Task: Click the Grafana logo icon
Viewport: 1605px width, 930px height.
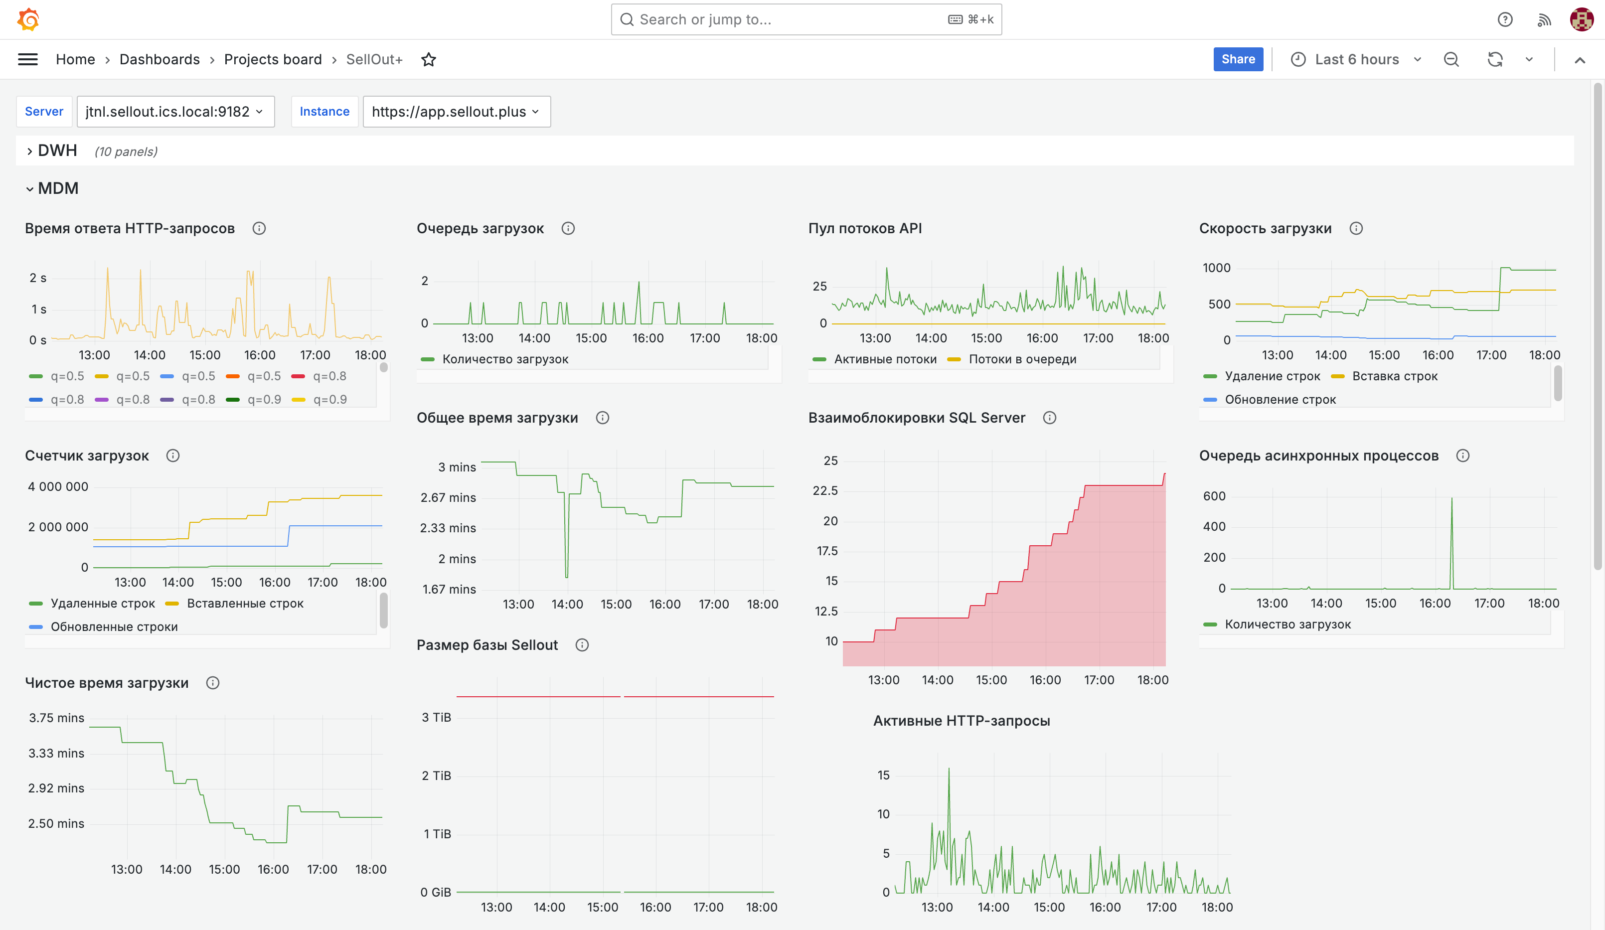Action: [29, 20]
